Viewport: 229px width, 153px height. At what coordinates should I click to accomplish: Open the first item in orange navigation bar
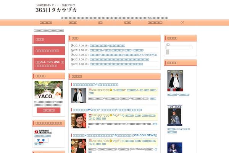click(46, 23)
